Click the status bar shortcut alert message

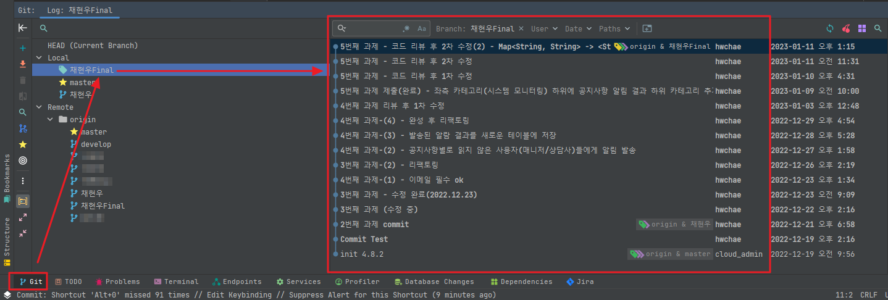(x=256, y=295)
